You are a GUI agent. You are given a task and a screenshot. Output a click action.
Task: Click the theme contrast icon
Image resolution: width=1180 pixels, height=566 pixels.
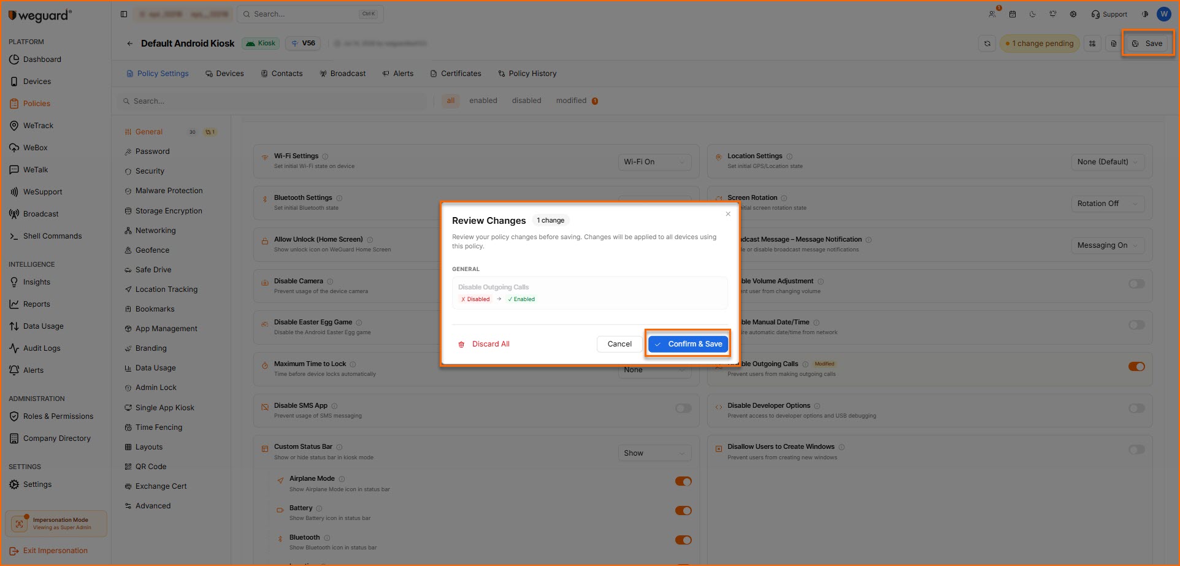1144,14
